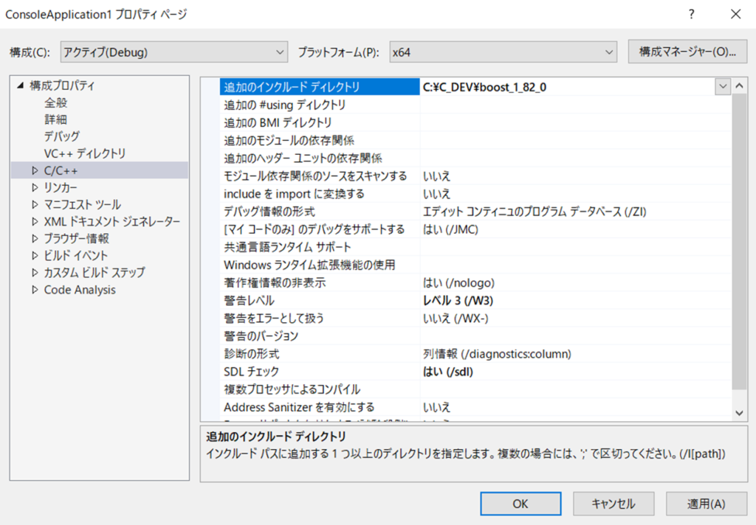This screenshot has height=525, width=756.
Task: Click the 適用(A) button
Action: [706, 504]
